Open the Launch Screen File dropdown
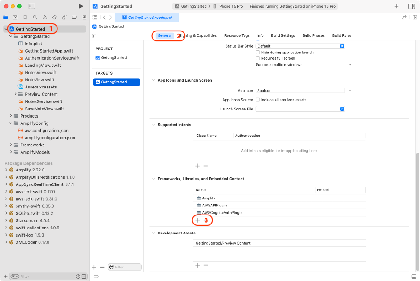This screenshot has height=281, width=420. click(x=300, y=109)
